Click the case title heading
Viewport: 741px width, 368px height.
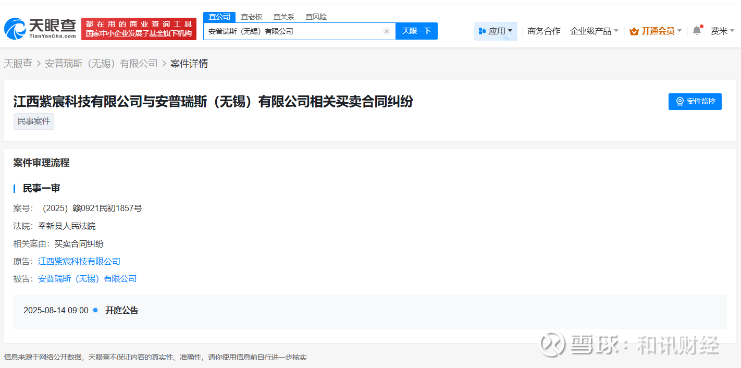click(213, 102)
